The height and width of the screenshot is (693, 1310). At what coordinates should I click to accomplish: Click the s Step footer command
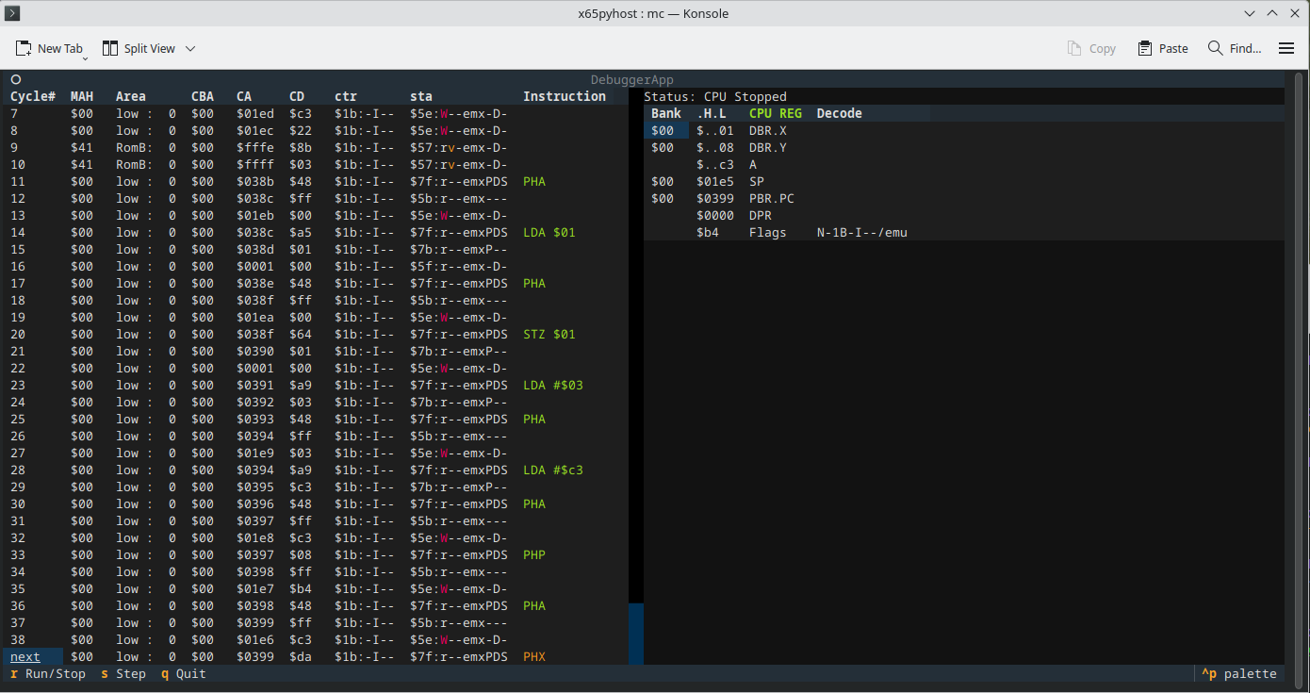(123, 673)
